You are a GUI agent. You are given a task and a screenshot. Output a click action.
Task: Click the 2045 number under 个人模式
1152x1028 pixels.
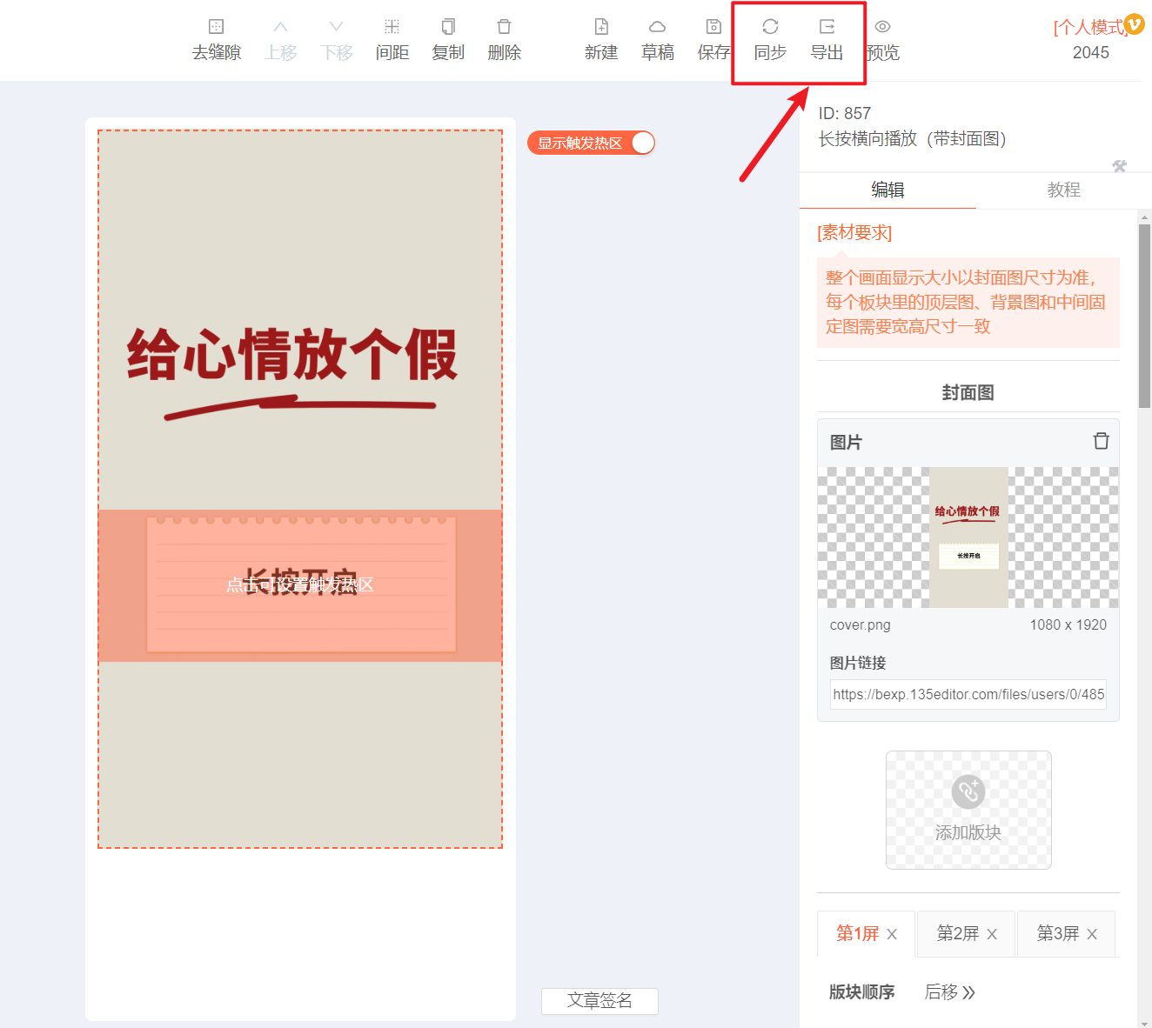tap(1090, 52)
